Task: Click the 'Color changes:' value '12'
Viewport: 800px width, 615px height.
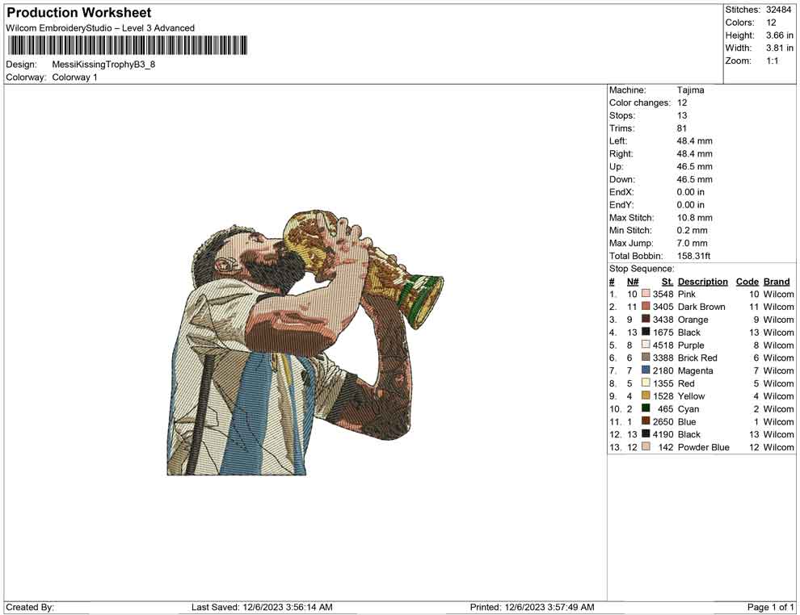Action: [682, 103]
